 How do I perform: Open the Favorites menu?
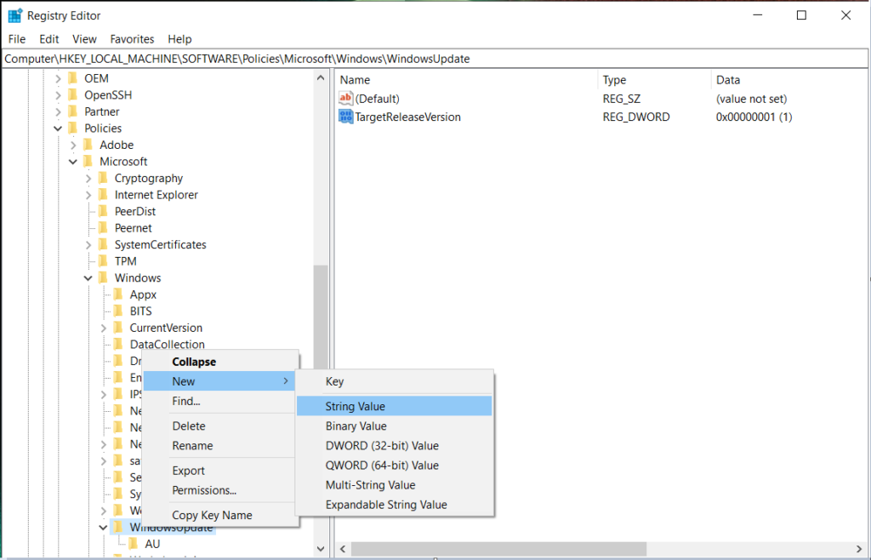[132, 39]
